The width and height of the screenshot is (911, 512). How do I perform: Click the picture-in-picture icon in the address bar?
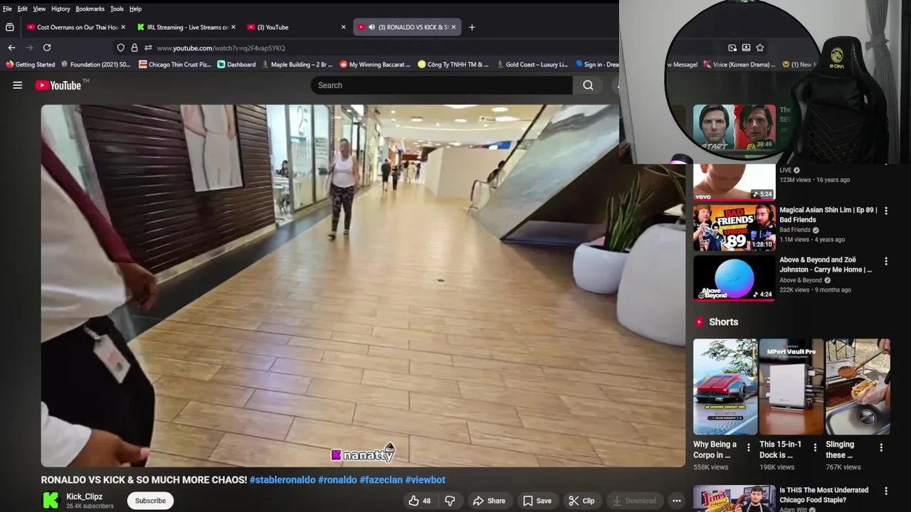tap(732, 48)
